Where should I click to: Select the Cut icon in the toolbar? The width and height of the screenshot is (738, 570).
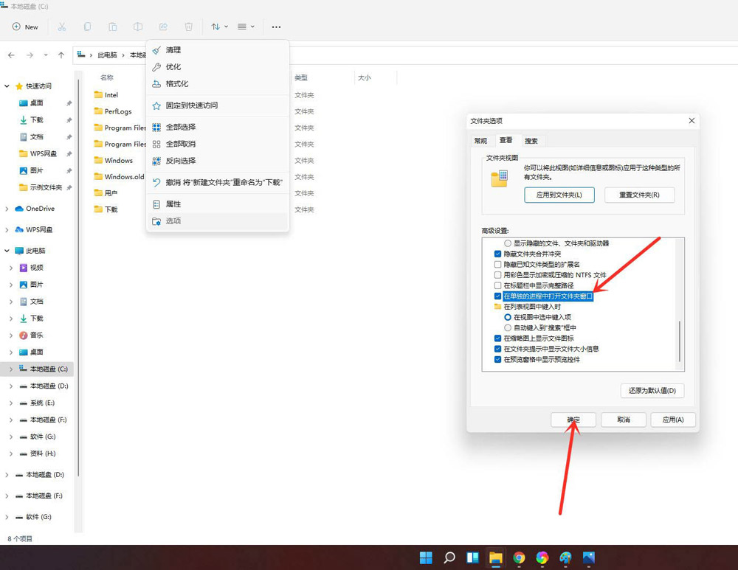[x=62, y=27]
